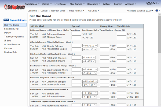Click the BetAnySports logo
The width and height of the screenshot is (161, 107).
14,7
